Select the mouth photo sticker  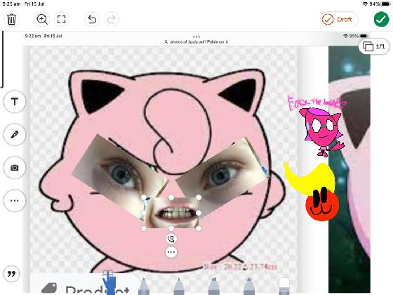pos(171,213)
